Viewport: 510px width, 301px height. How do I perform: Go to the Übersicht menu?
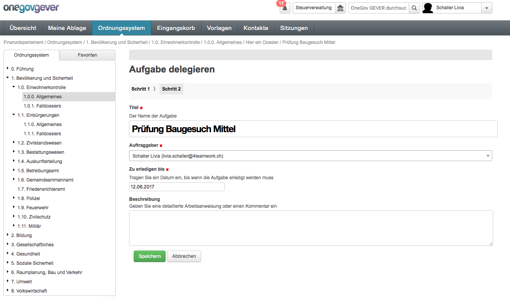pos(23,28)
